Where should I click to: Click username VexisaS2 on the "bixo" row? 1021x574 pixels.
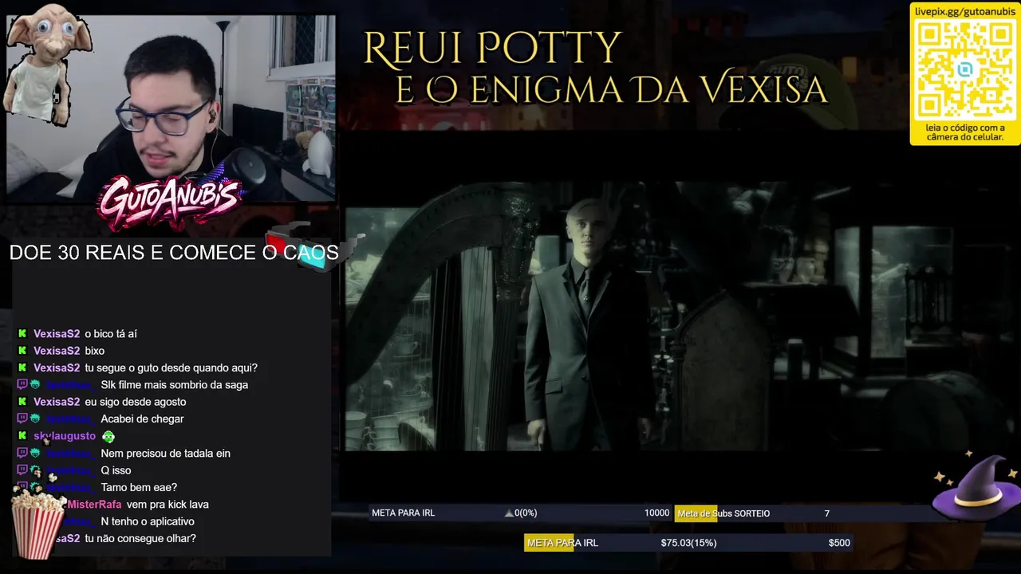(x=57, y=351)
